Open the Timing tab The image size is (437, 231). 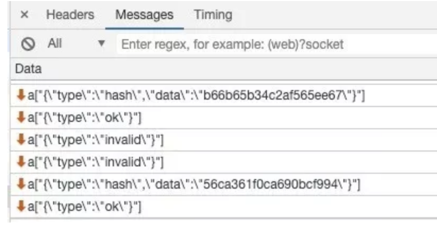point(213,15)
